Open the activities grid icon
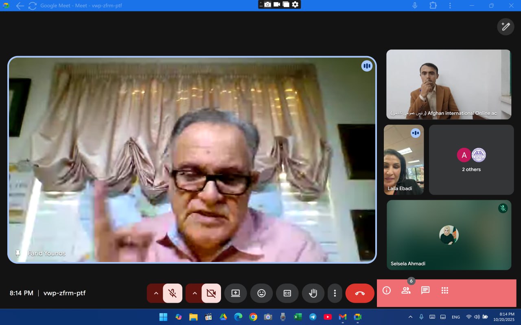This screenshot has width=521, height=325. coord(444,290)
